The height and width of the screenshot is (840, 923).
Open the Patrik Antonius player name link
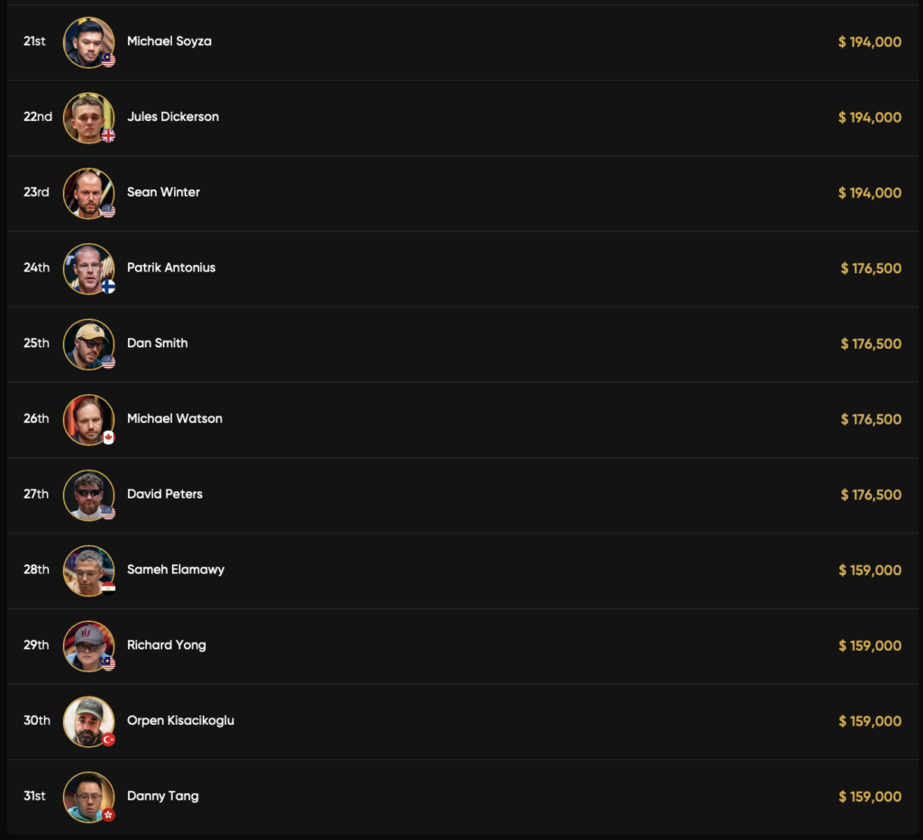171,268
